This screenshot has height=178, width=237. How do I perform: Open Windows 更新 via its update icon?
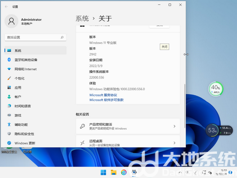click(9, 143)
